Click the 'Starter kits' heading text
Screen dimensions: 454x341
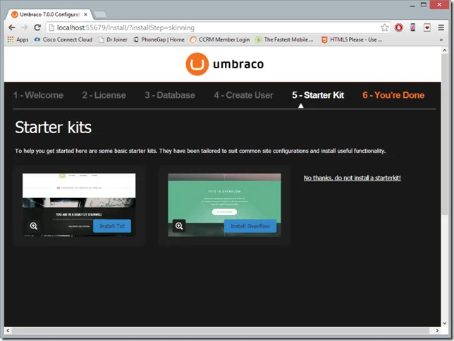point(54,128)
